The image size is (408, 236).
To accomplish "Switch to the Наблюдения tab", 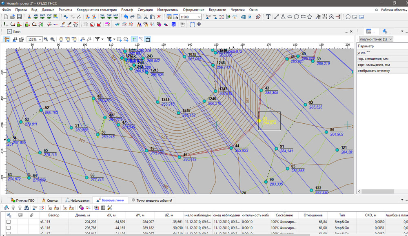I will point(77,200).
